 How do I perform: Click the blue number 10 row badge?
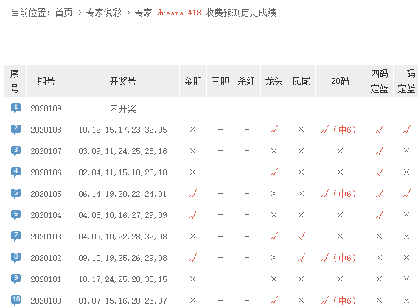point(15,301)
